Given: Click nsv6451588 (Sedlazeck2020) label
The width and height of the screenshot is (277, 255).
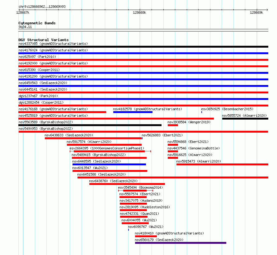Looking at the screenshot, I should [101, 174].
